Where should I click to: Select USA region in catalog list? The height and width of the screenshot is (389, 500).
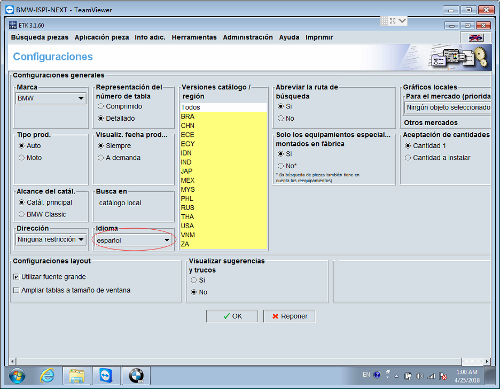(223, 226)
